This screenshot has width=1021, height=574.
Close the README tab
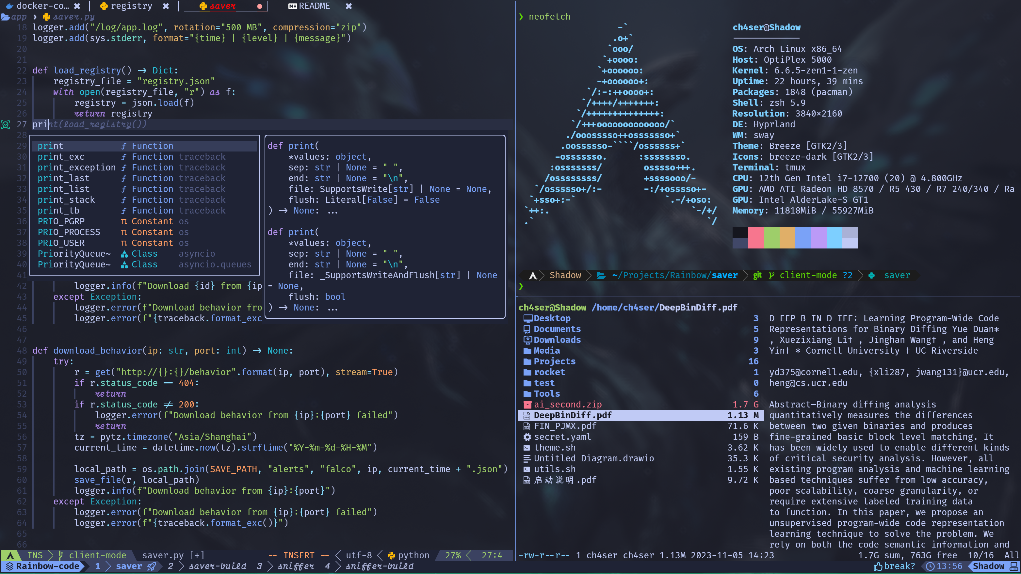pyautogui.click(x=349, y=6)
